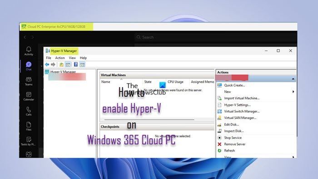Click Inspect Disk action
Screen dimensions: 318x179
pyautogui.click(x=234, y=131)
